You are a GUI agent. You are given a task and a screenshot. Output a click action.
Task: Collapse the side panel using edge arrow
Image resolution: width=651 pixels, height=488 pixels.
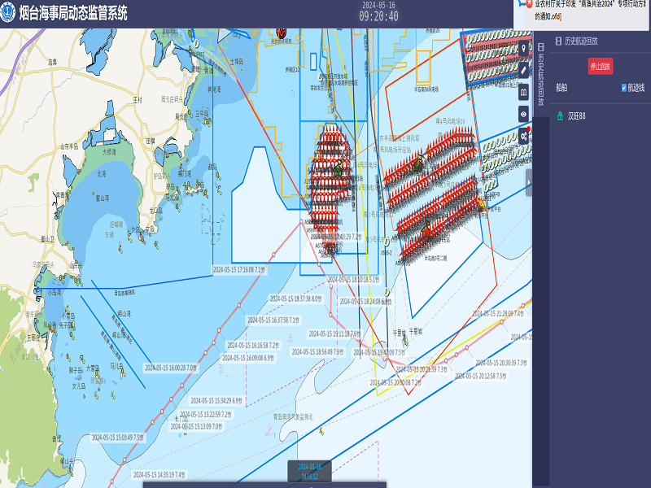click(x=529, y=183)
